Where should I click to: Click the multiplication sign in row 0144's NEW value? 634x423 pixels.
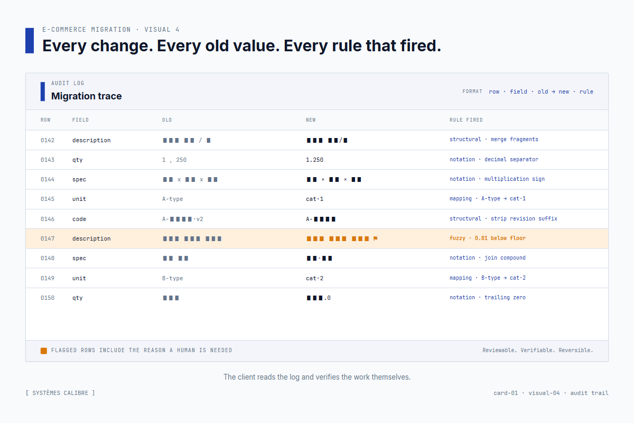click(x=323, y=179)
